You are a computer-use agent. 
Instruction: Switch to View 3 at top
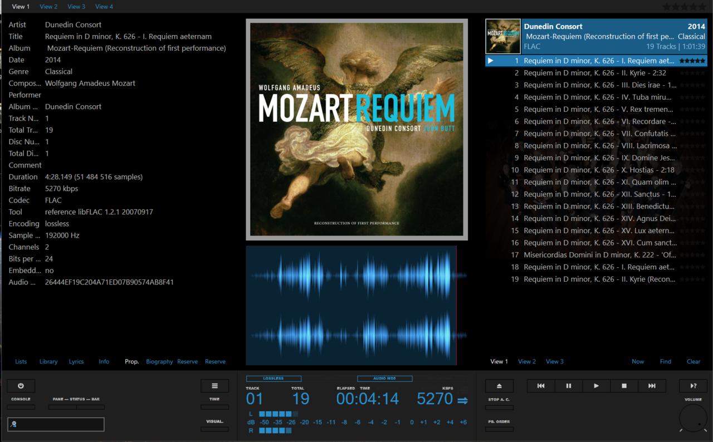click(x=76, y=7)
